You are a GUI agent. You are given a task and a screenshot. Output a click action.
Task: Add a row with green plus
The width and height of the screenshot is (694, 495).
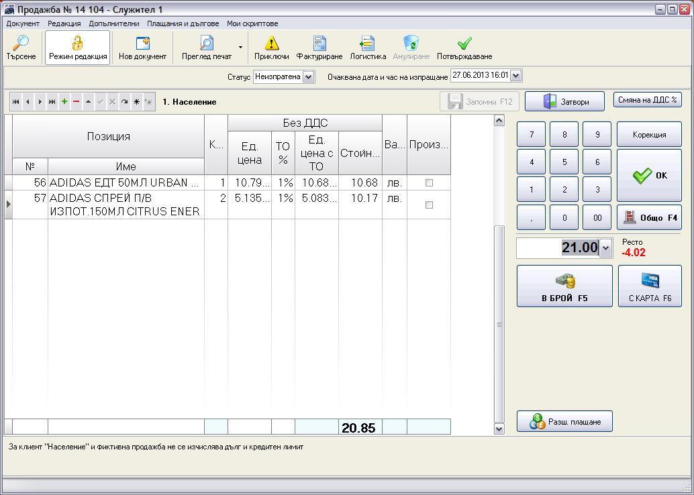tap(64, 102)
